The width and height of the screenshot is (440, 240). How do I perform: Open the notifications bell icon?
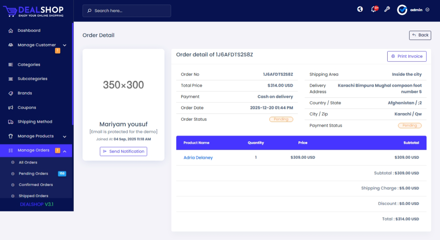pyautogui.click(x=373, y=10)
